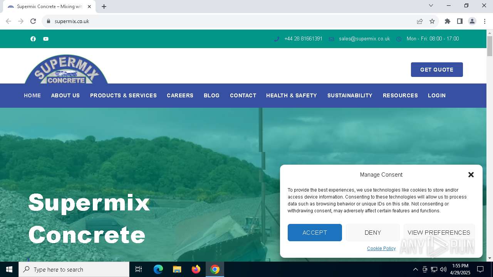
Task: Open the LOGIN page
Action: pos(437,95)
